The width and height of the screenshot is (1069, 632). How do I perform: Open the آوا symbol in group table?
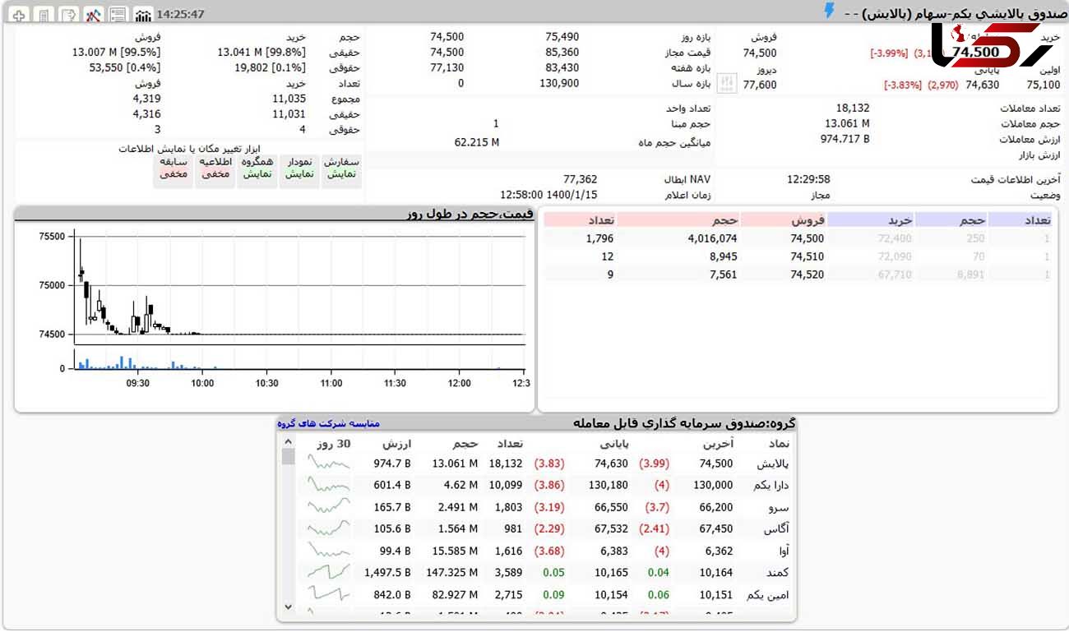[x=782, y=551]
